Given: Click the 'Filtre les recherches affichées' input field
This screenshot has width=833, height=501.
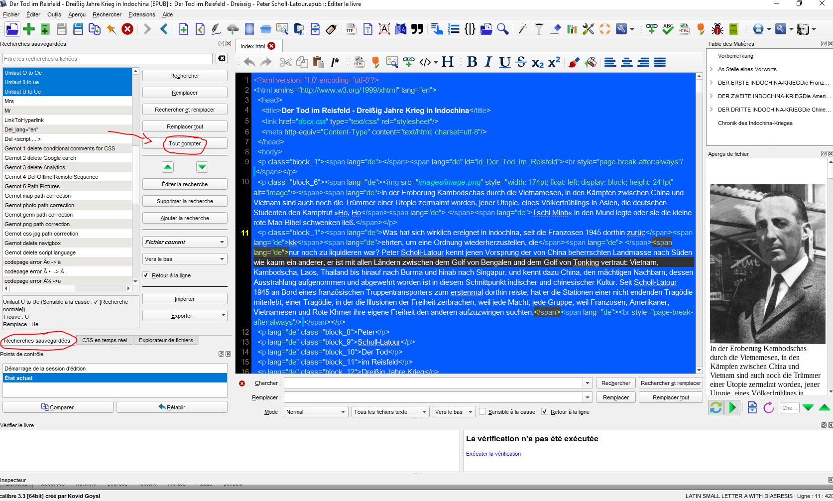Looking at the screenshot, I should click(108, 59).
